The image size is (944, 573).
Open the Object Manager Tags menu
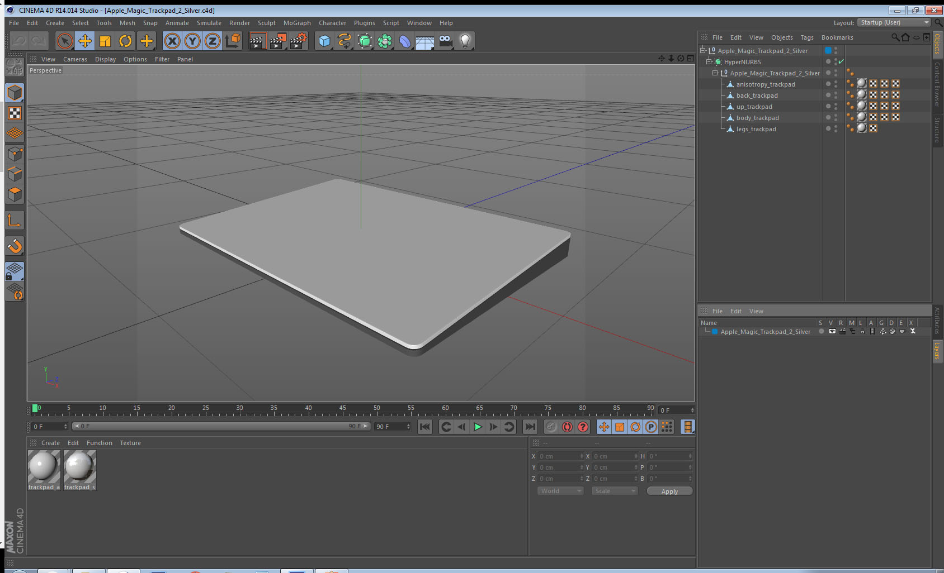pos(807,37)
